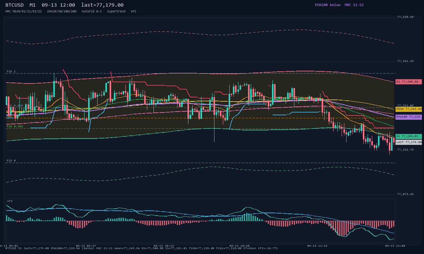Click the red R1 77,300.88 price tag
Image resolution: width=424 pixels, height=254 pixels.
click(409, 82)
